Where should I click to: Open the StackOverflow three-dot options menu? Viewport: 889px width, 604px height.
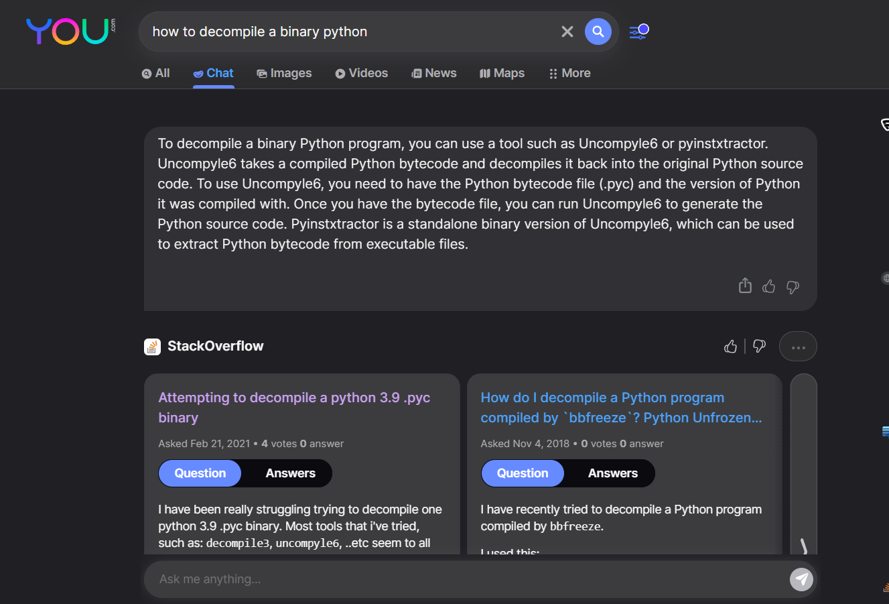pyautogui.click(x=798, y=347)
